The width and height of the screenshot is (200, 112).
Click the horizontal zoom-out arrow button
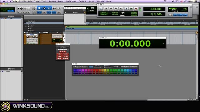pyautogui.click(x=18, y=8)
